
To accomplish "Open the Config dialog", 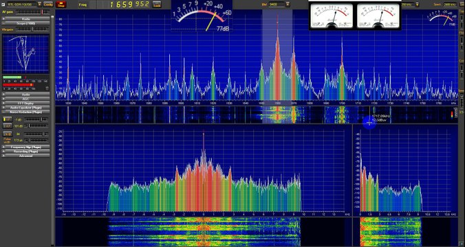I will tap(48, 4).
